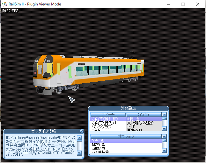Image resolution: width=206 pixels, height=163 pixels.
Task: Click the スイッチ column header
Action: pos(108,115)
